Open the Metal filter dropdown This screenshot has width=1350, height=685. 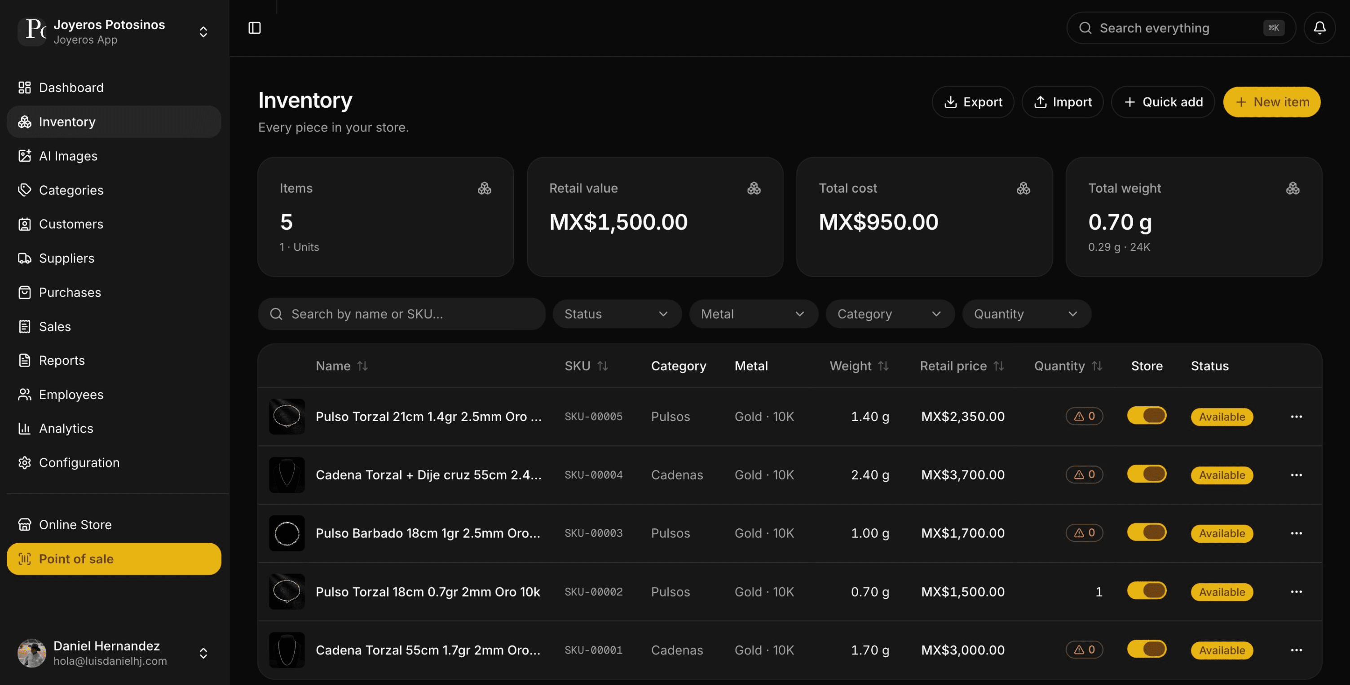[753, 314]
